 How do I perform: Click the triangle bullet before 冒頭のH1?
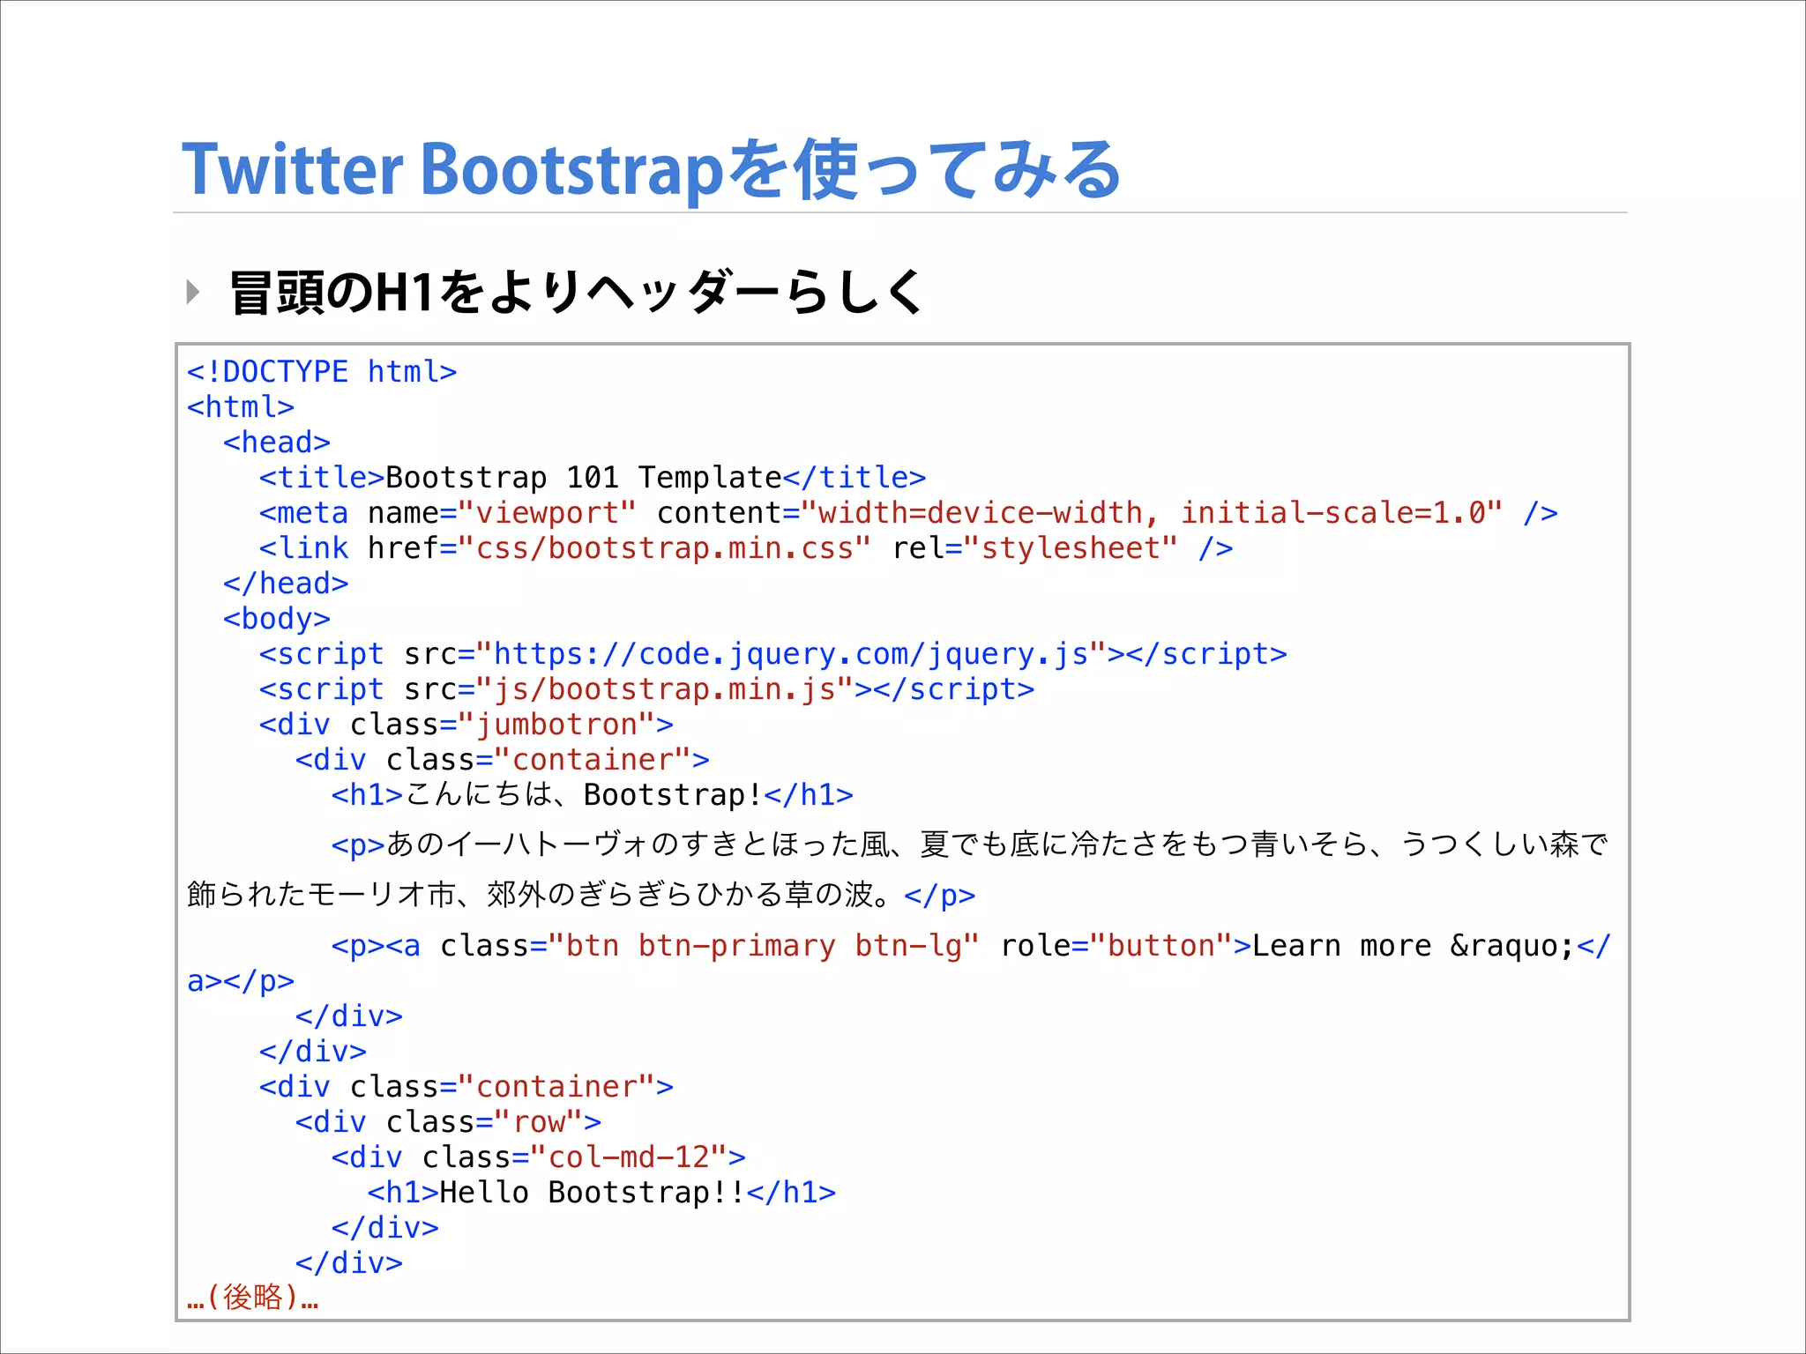tap(193, 292)
